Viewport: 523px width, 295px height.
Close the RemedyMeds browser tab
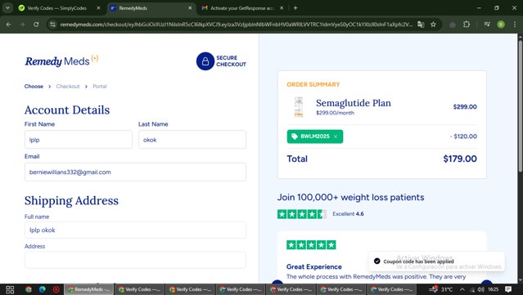(x=190, y=8)
